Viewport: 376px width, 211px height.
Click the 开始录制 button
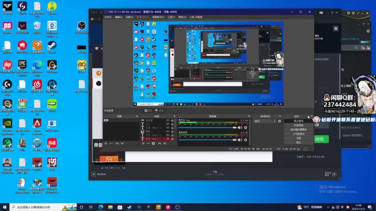click(298, 125)
